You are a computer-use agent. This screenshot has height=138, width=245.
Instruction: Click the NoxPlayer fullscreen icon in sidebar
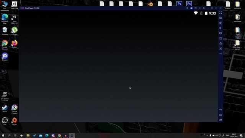(220, 13)
